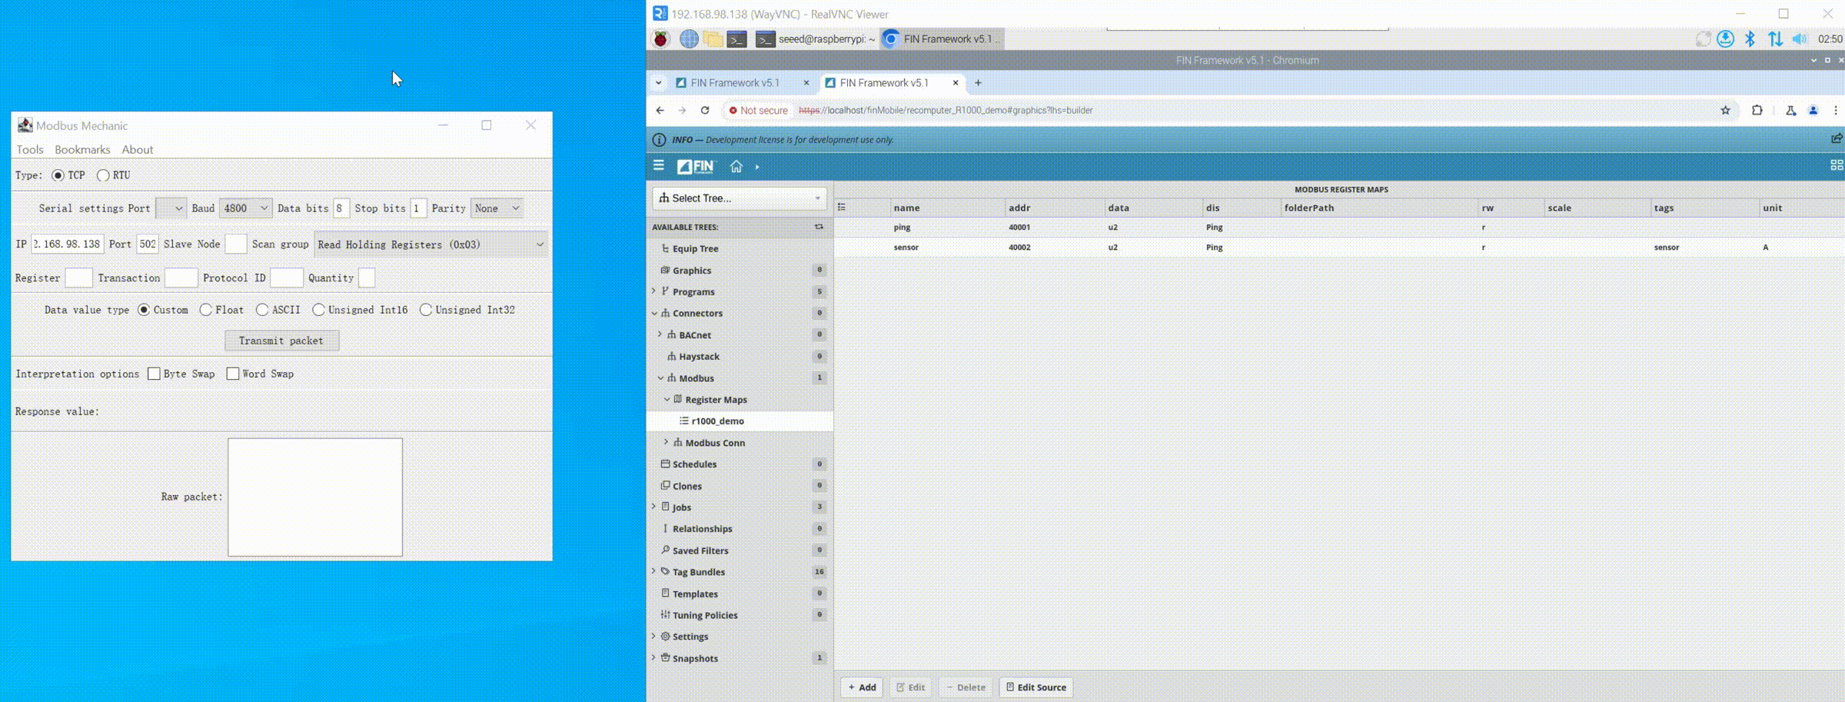Image resolution: width=1845 pixels, height=702 pixels.
Task: Enable the Byte Swap checkbox
Action: tap(154, 374)
